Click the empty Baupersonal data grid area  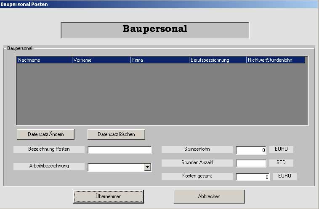(162, 94)
